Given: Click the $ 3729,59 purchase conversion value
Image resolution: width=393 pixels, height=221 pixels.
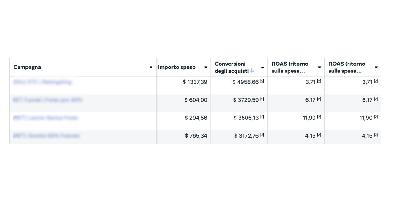Looking at the screenshot, I should pyautogui.click(x=246, y=100).
